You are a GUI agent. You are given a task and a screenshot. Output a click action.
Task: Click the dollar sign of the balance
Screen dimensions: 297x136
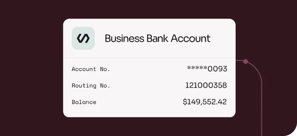[185, 102]
